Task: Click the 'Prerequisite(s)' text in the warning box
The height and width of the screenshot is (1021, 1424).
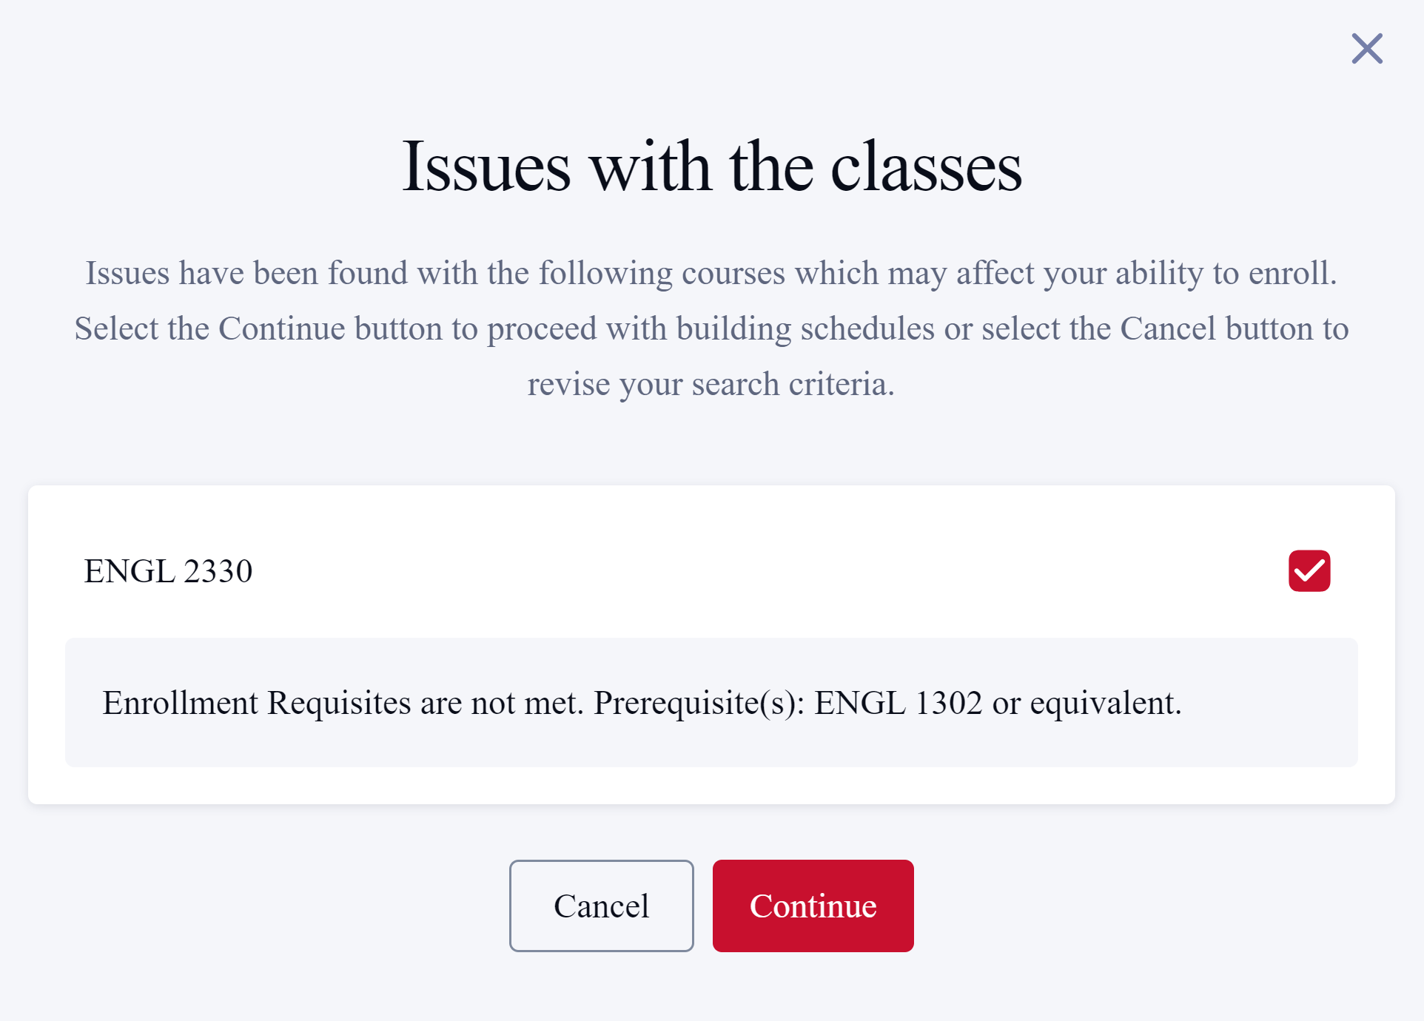Action: coord(699,702)
